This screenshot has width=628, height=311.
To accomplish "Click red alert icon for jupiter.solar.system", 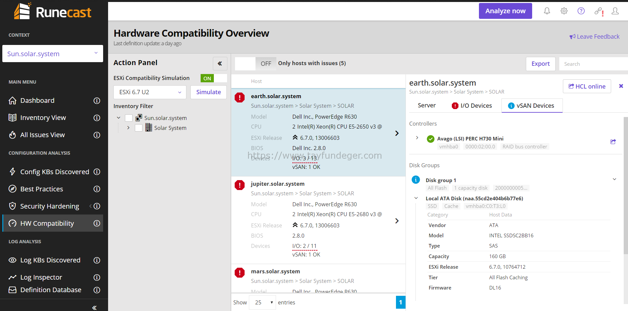I will pos(240,185).
